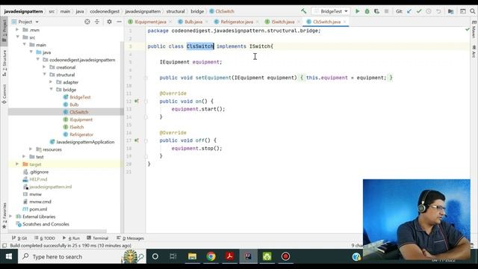
Task: Click the Git rollback arrow icon
Action: 438,11
